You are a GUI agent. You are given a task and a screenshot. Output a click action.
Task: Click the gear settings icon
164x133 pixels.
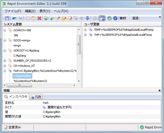pos(95,18)
